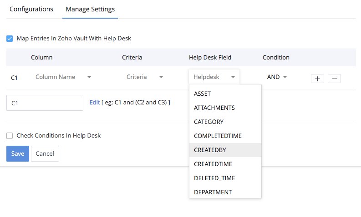Uncheck Map Entries In Zoho Vault checkbox
Screen dimensions: 361x217
pyautogui.click(x=10, y=39)
